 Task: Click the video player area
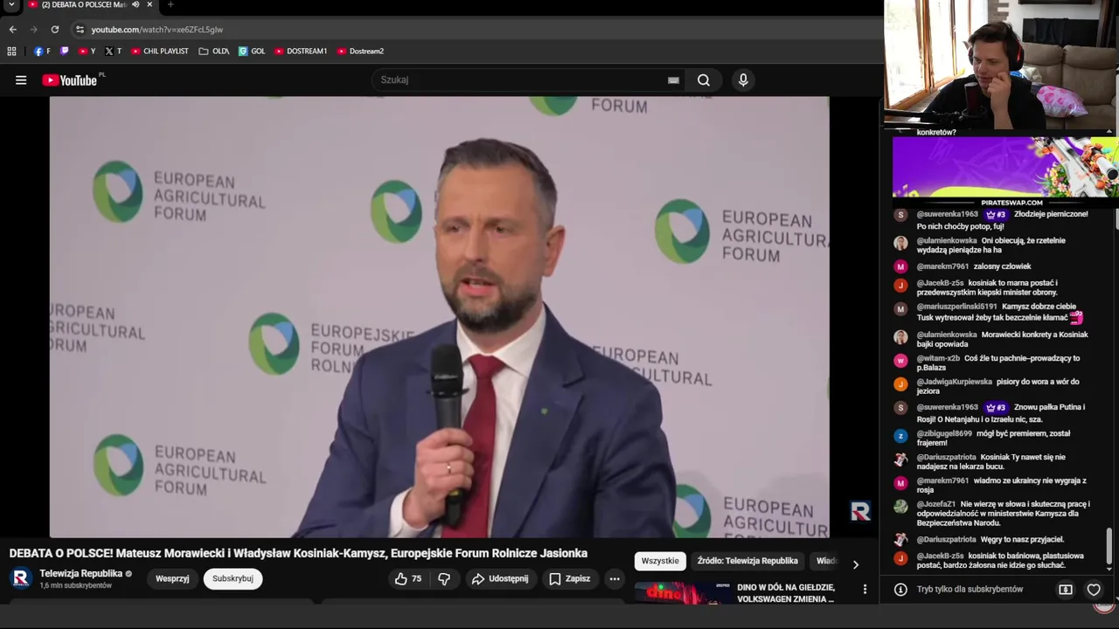coord(439,317)
